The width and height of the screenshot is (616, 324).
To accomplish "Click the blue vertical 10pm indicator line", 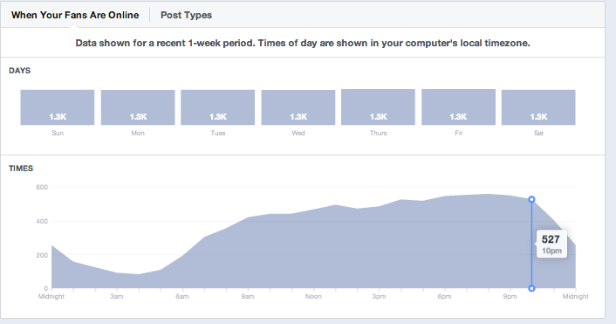I will pyautogui.click(x=531, y=244).
